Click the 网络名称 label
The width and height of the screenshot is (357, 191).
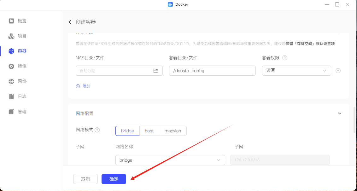[124, 147]
